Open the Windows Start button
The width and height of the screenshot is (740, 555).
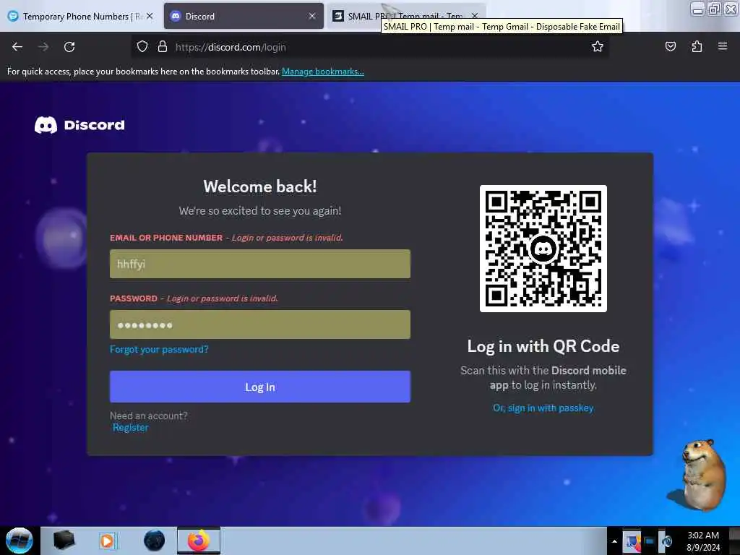click(20, 541)
